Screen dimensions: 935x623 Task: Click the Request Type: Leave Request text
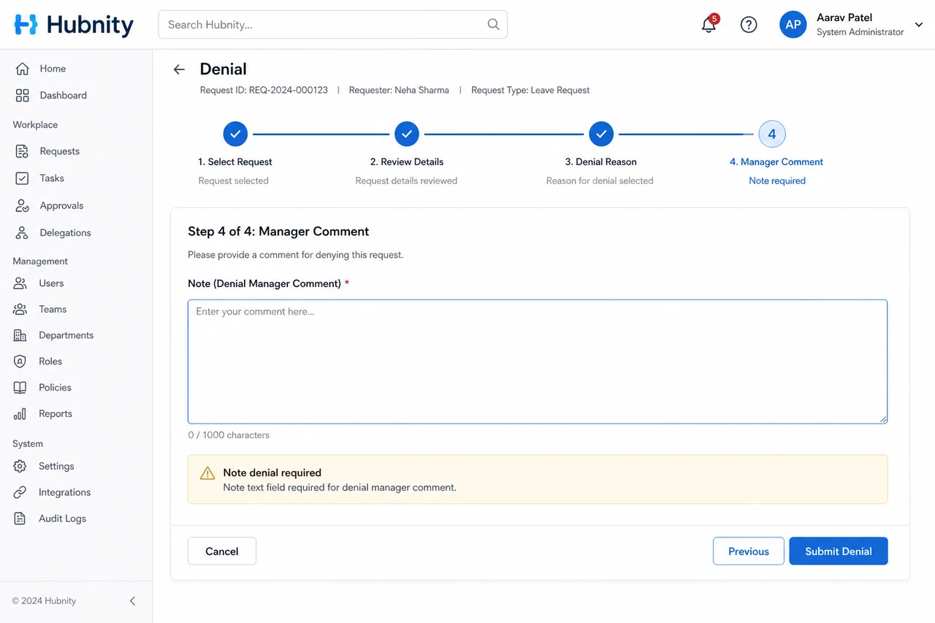click(x=530, y=91)
